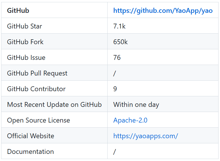Select the GitHub Fork row label
Image resolution: width=220 pixels, height=161 pixels.
[25, 42]
